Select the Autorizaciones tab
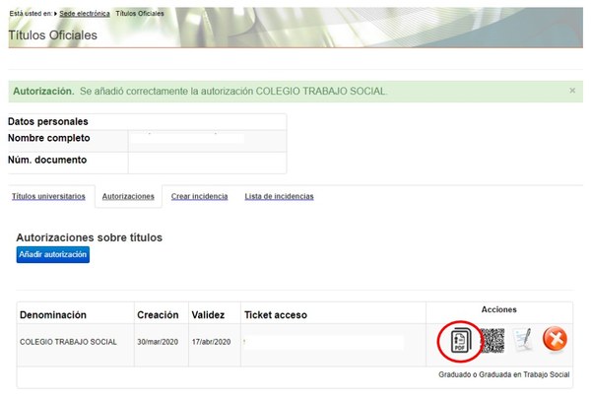This screenshot has height=399, width=591. click(128, 196)
